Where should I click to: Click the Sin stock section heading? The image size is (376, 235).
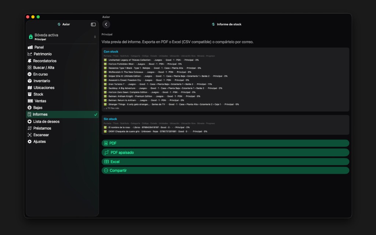110,119
